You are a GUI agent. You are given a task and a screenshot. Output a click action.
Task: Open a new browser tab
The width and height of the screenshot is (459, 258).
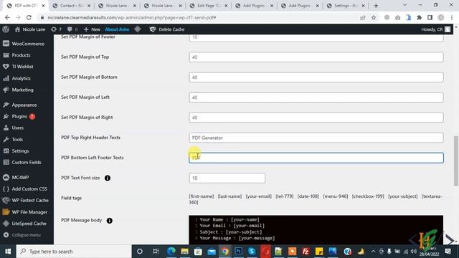click(x=376, y=6)
